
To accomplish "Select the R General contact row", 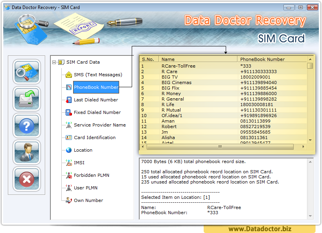I will pos(223,99).
